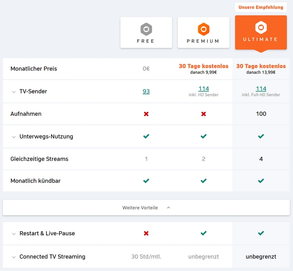Click Premium checkmark in Unterwegs-Nutzung row
Screen dimensions: 293x271
coord(203,136)
